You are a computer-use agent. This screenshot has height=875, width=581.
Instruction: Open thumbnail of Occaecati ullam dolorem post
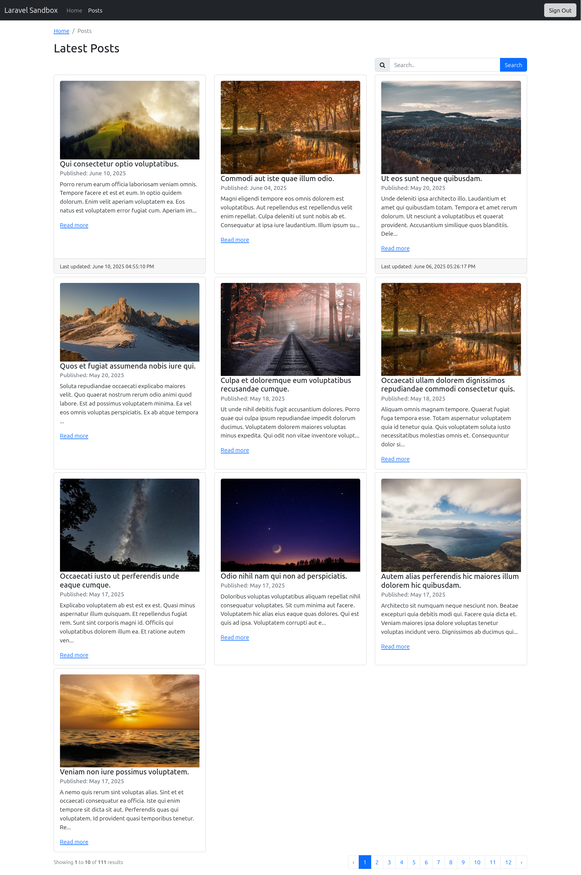coord(451,329)
